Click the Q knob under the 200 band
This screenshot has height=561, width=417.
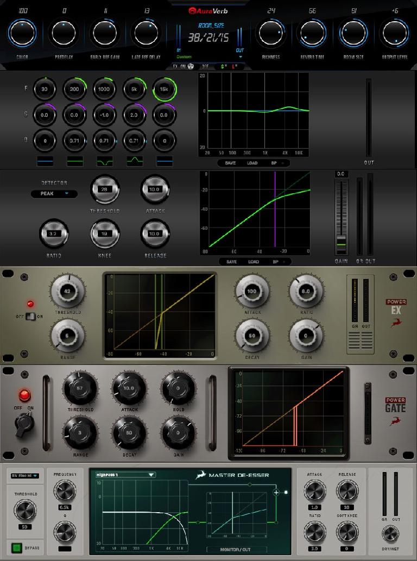pos(74,141)
